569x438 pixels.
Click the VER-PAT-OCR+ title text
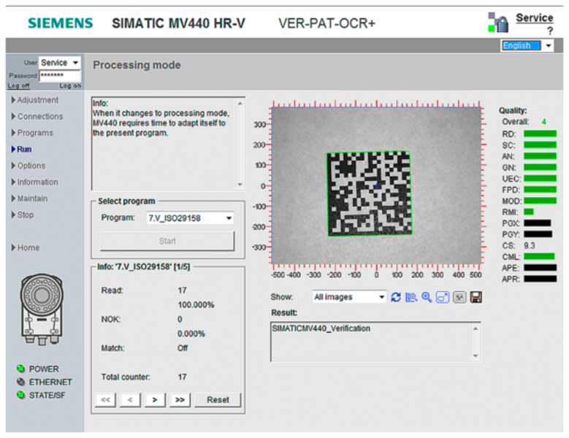pyautogui.click(x=326, y=23)
